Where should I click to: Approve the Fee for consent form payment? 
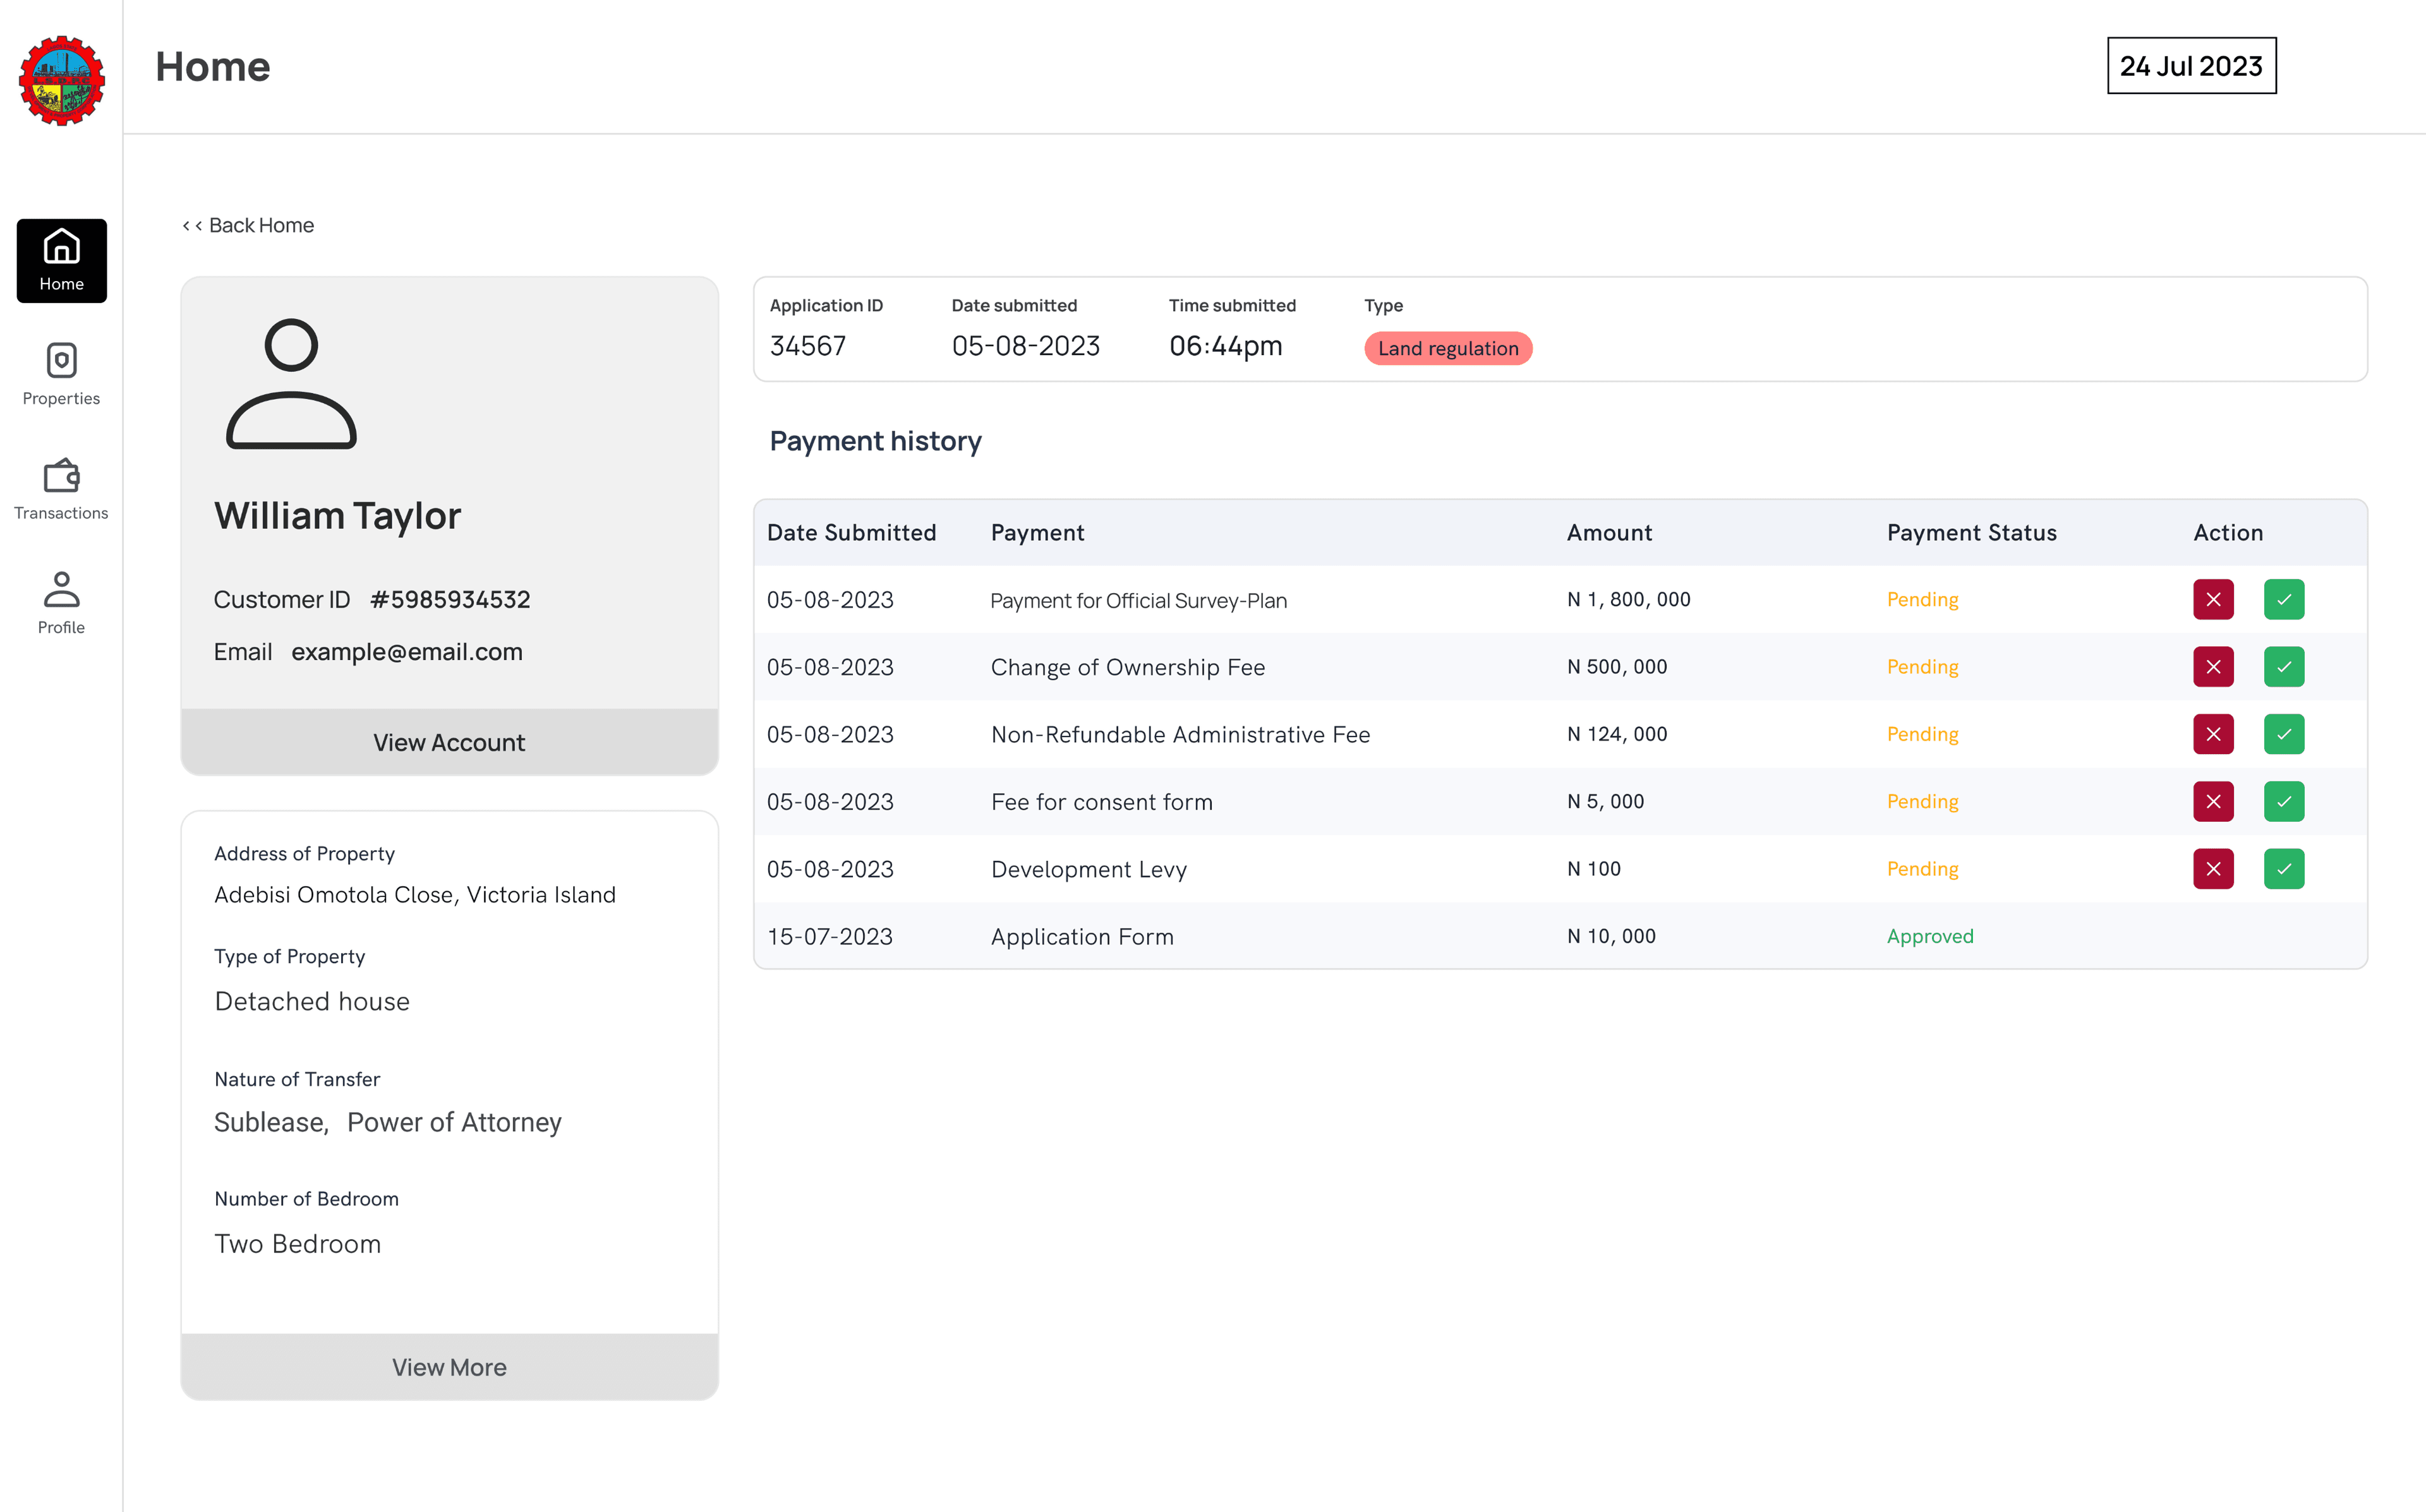(2284, 801)
